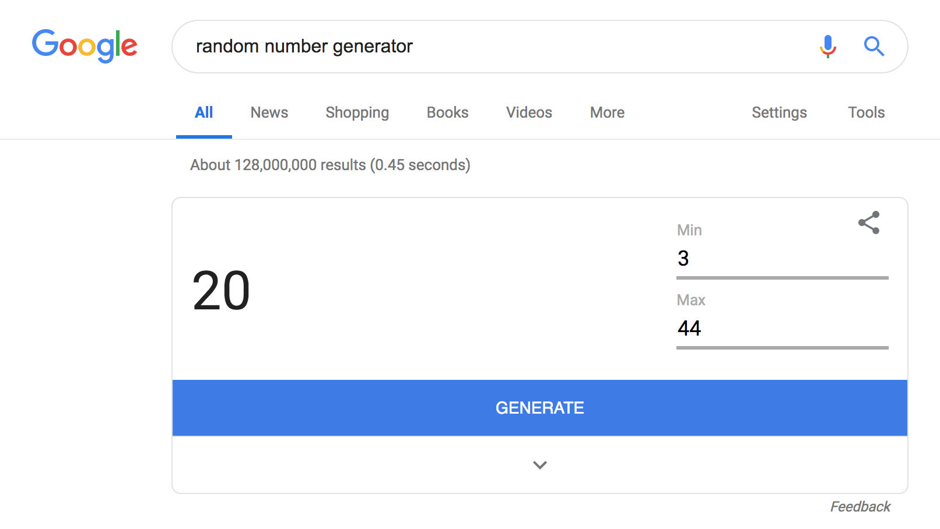Go to the Videos tab
The height and width of the screenshot is (529, 940).
[529, 112]
